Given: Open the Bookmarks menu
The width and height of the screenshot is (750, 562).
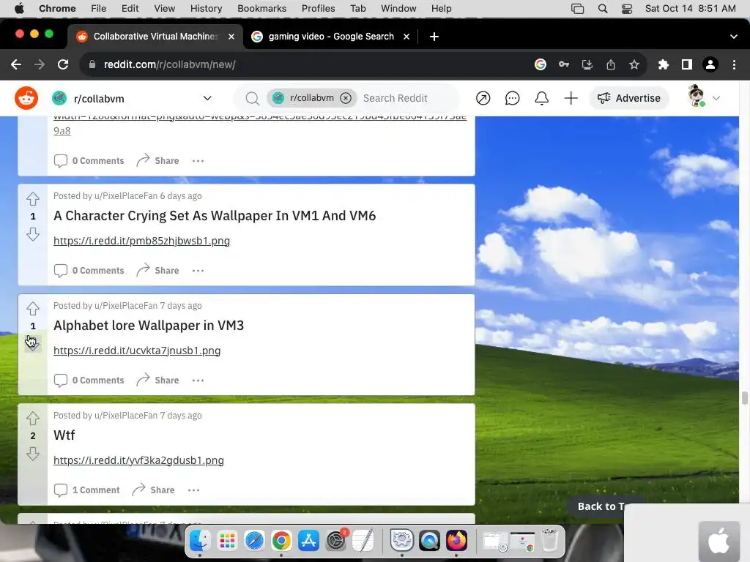Looking at the screenshot, I should (261, 9).
